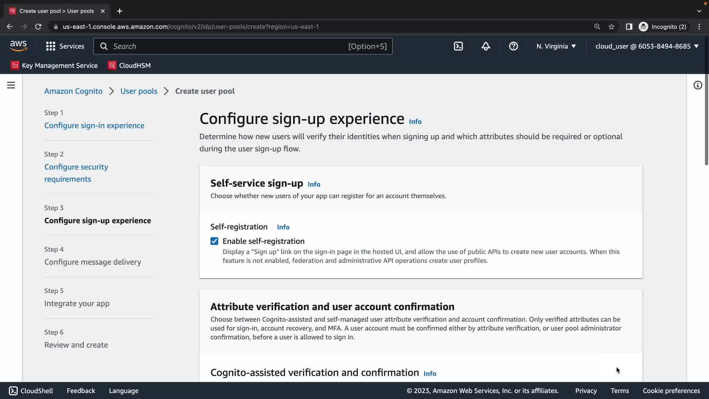Open the info panel circle icon
This screenshot has height=399, width=709.
tap(698, 85)
